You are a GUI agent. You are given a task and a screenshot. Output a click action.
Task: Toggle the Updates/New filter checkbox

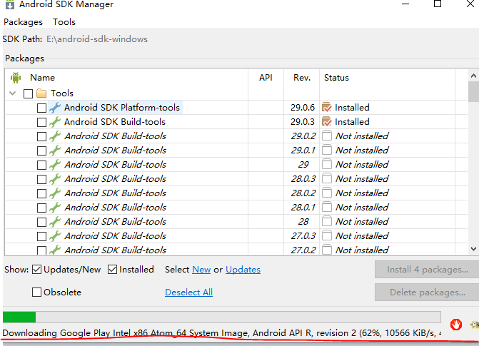[37, 270]
